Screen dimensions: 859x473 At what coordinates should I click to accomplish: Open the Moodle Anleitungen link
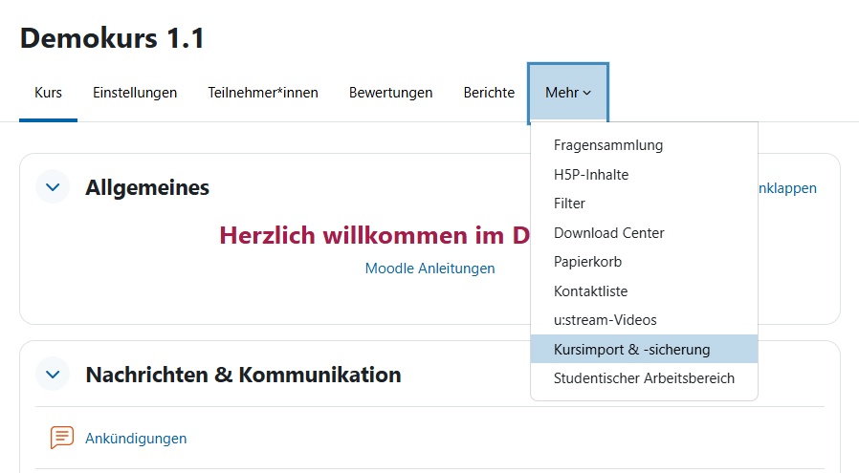click(x=430, y=269)
